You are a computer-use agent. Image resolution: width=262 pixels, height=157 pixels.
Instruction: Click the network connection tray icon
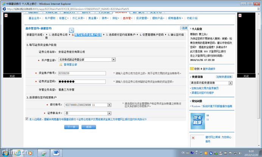236,153
